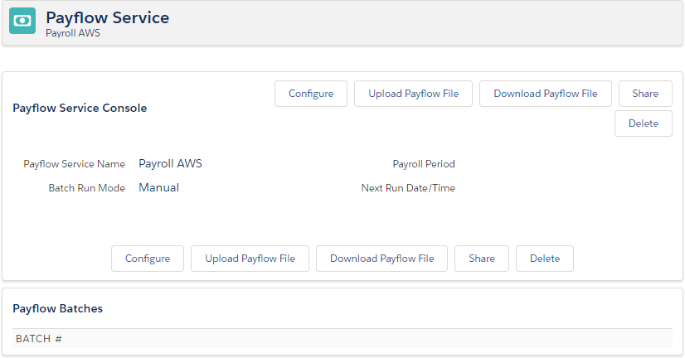Click the Payflow Service page title
Screen dimensions: 685x358
point(107,17)
